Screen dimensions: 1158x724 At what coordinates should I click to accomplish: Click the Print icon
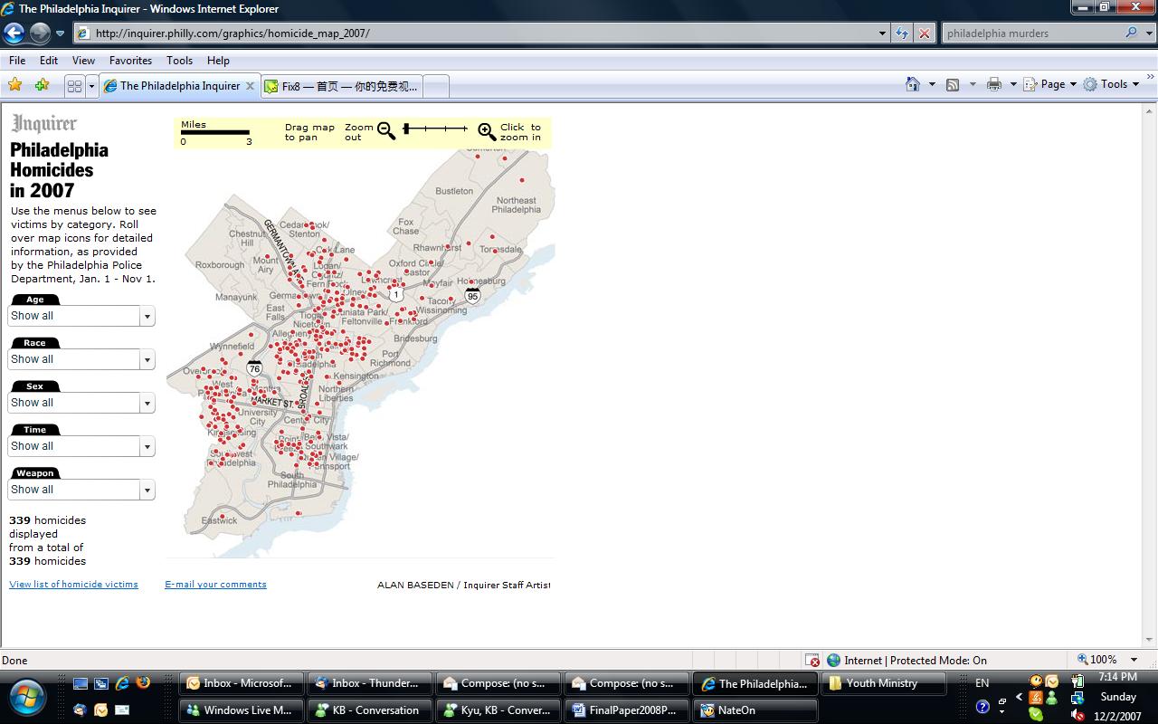994,84
